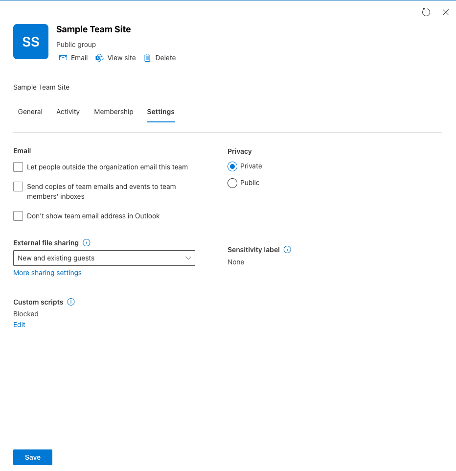Screen dimensions: 456x471
Task: Click the refresh icon in the top corner
Action: 426,12
